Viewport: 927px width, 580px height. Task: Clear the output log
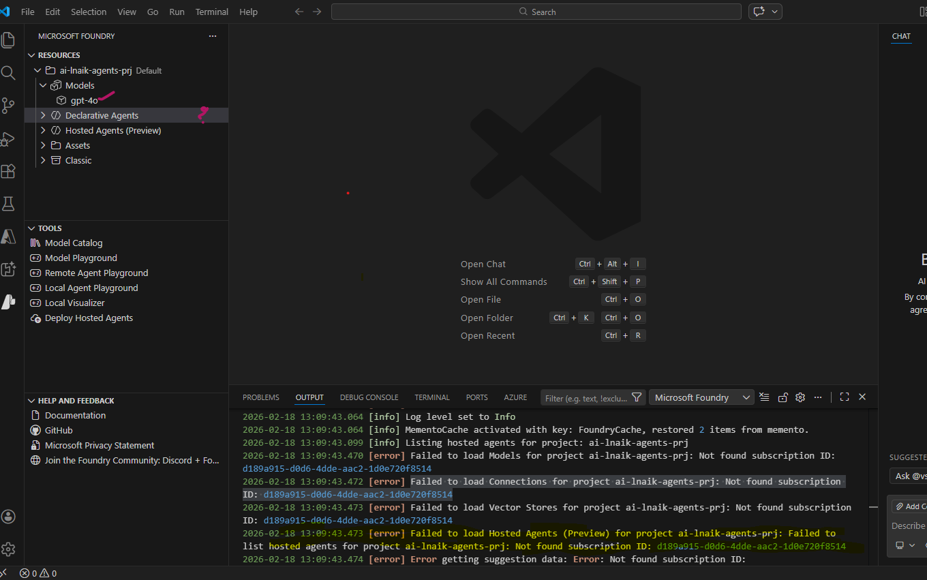click(x=764, y=397)
